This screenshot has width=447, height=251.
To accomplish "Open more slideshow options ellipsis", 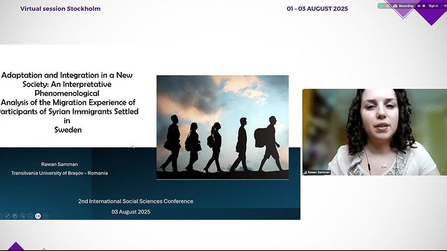I will pyautogui.click(x=46, y=216).
